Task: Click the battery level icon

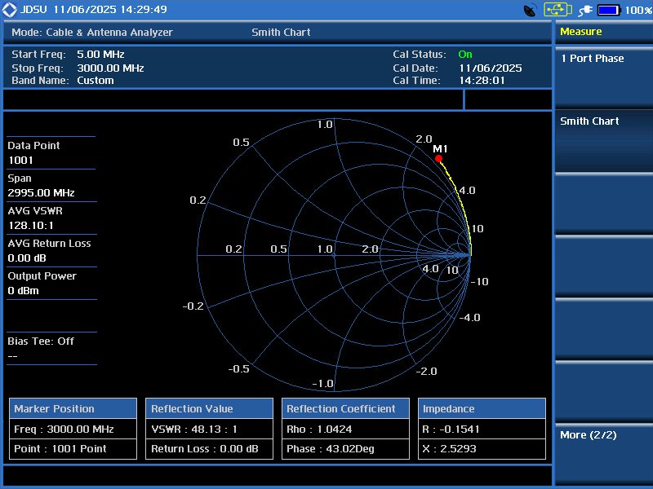Action: (x=609, y=10)
